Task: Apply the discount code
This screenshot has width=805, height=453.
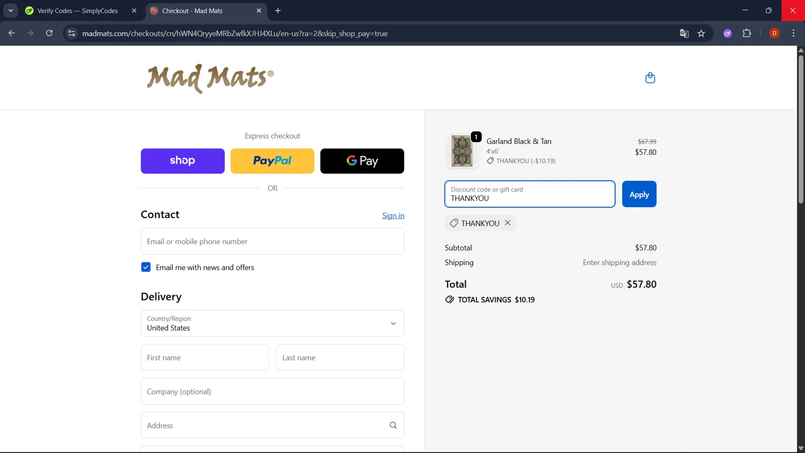Action: (639, 194)
